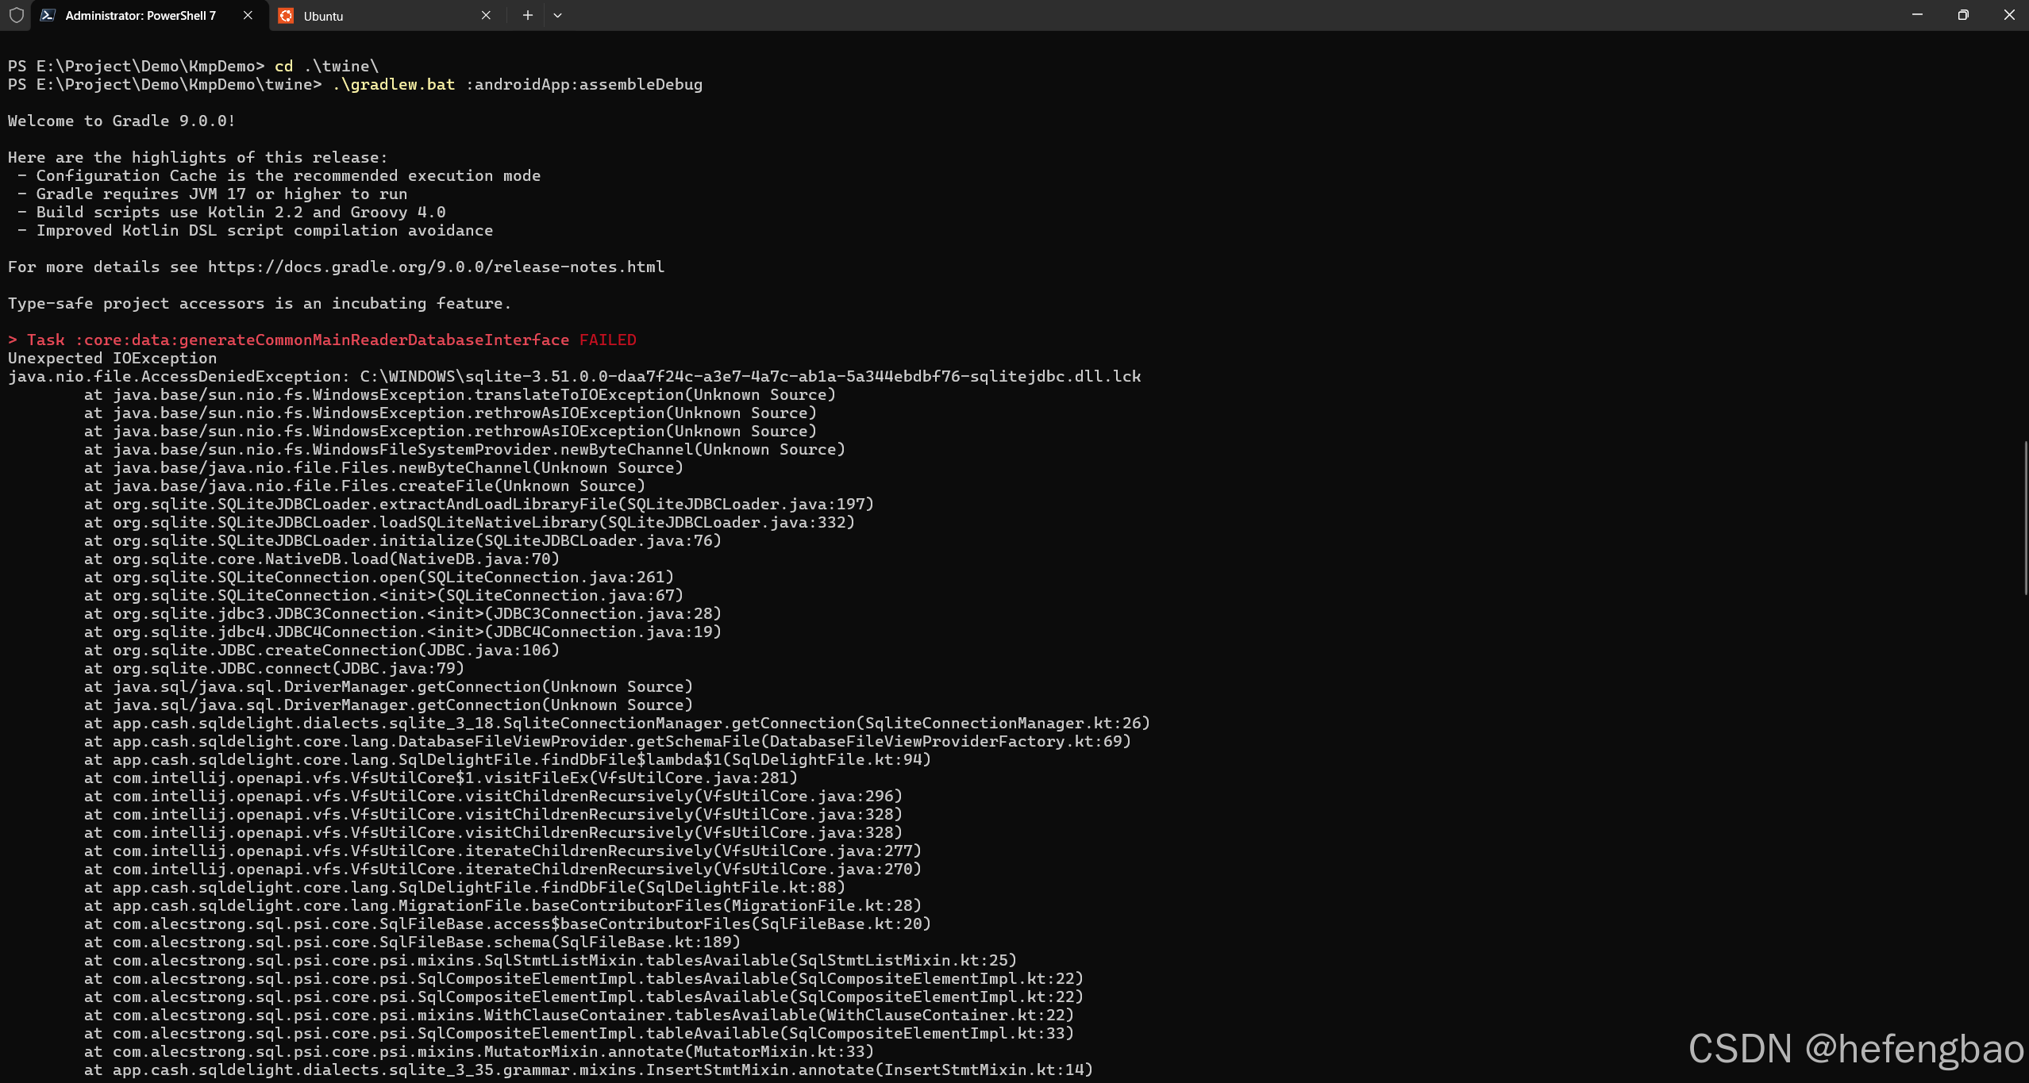Screen dimensions: 2029x1083
Task: Switch to the Administrator PowerShell 7 tab
Action: point(139,15)
